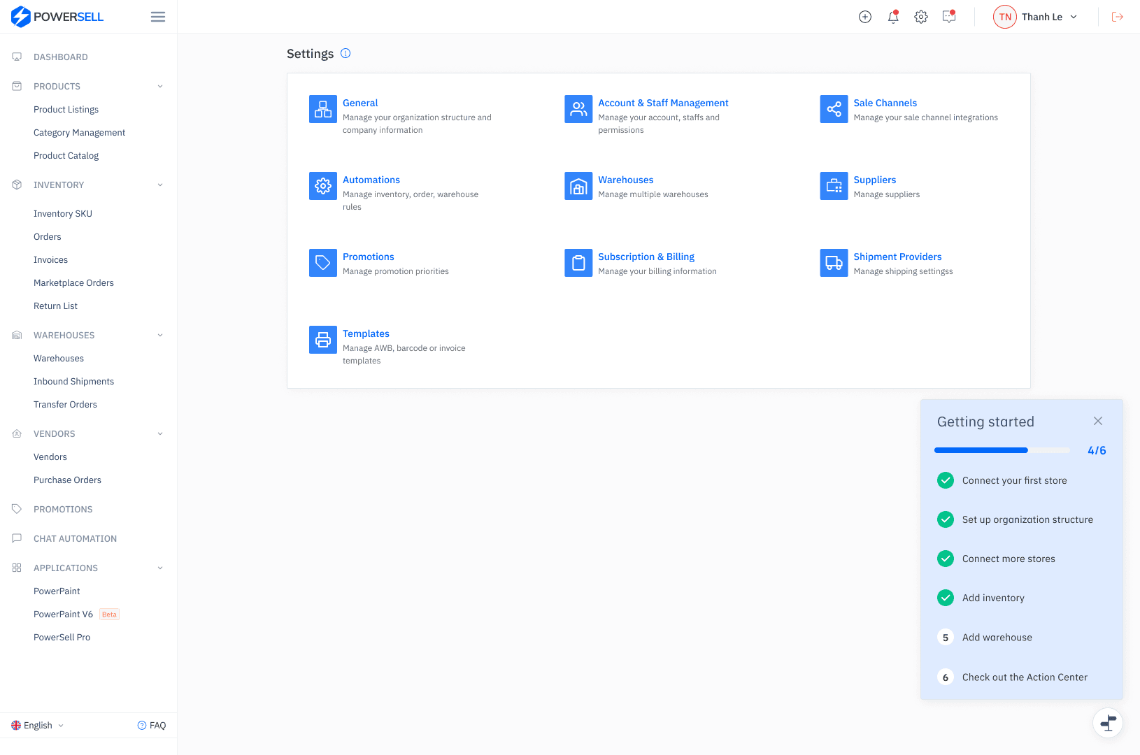Open the Vendors sidebar sub-item
The image size is (1140, 755).
click(x=50, y=456)
